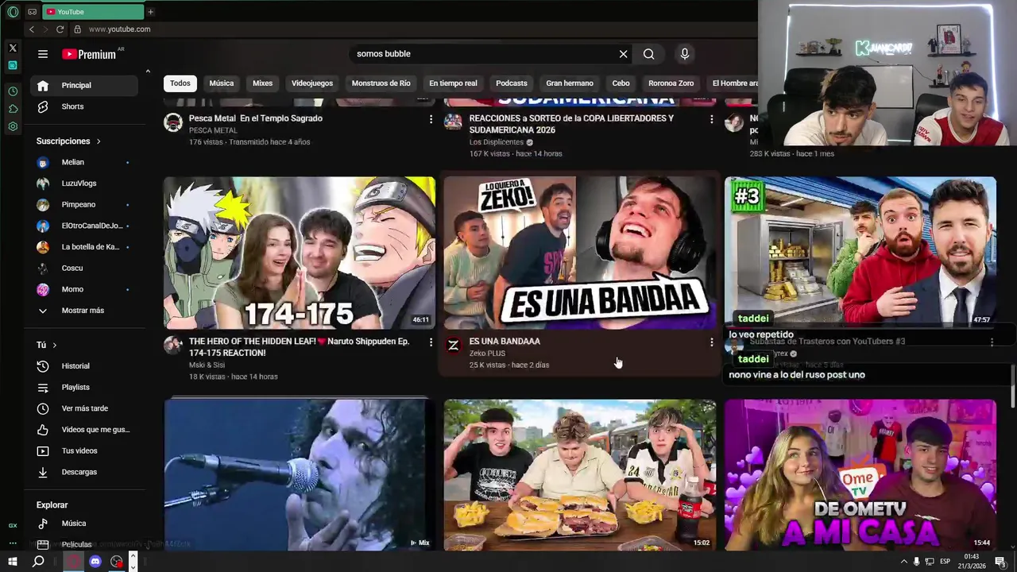
Task: Open browser settings gear in sidebar
Action: point(13,126)
